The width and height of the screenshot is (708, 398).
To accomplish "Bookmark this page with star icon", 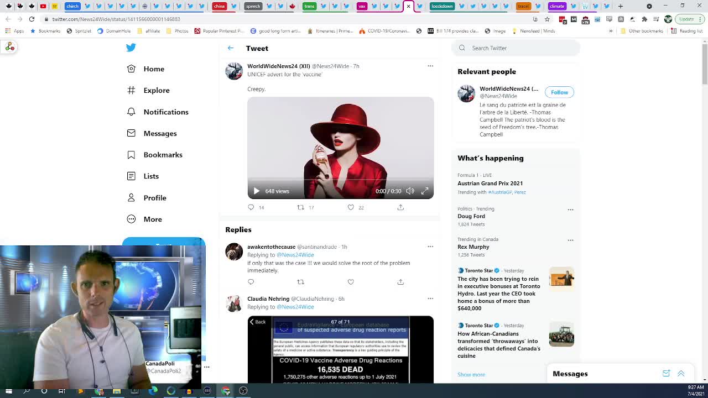I will pyautogui.click(x=547, y=19).
